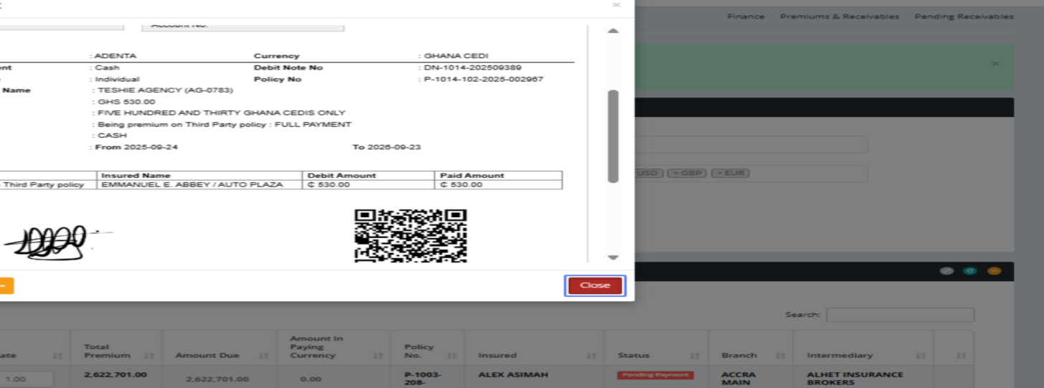
Task: Click the red Close button in the receipt dialog
Action: pyautogui.click(x=595, y=285)
